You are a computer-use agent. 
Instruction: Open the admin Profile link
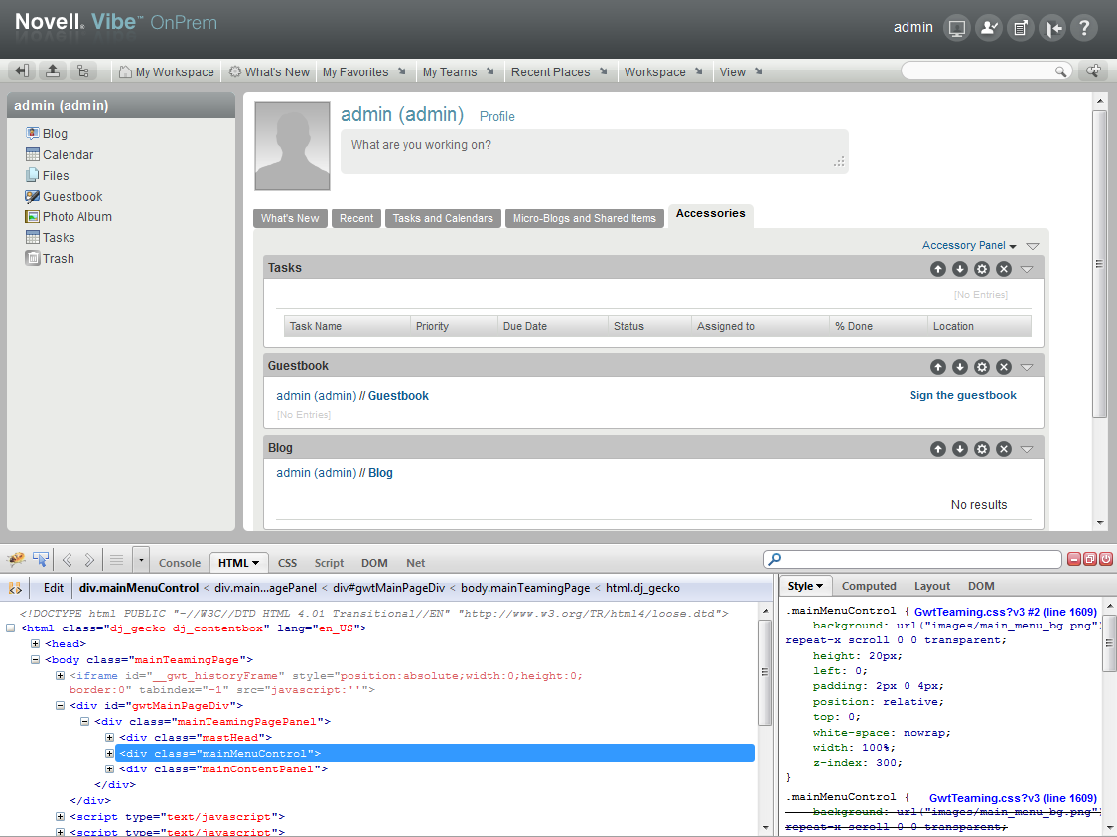496,117
